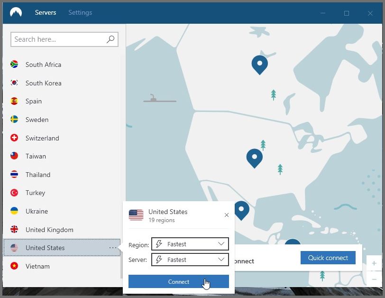Open the United States three-dot options
The width and height of the screenshot is (385, 298).
[113, 248]
